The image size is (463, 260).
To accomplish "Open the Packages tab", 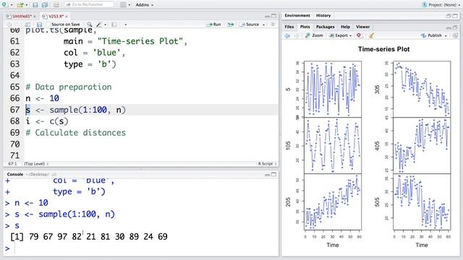I will click(x=325, y=27).
